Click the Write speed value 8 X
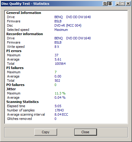 57,47
